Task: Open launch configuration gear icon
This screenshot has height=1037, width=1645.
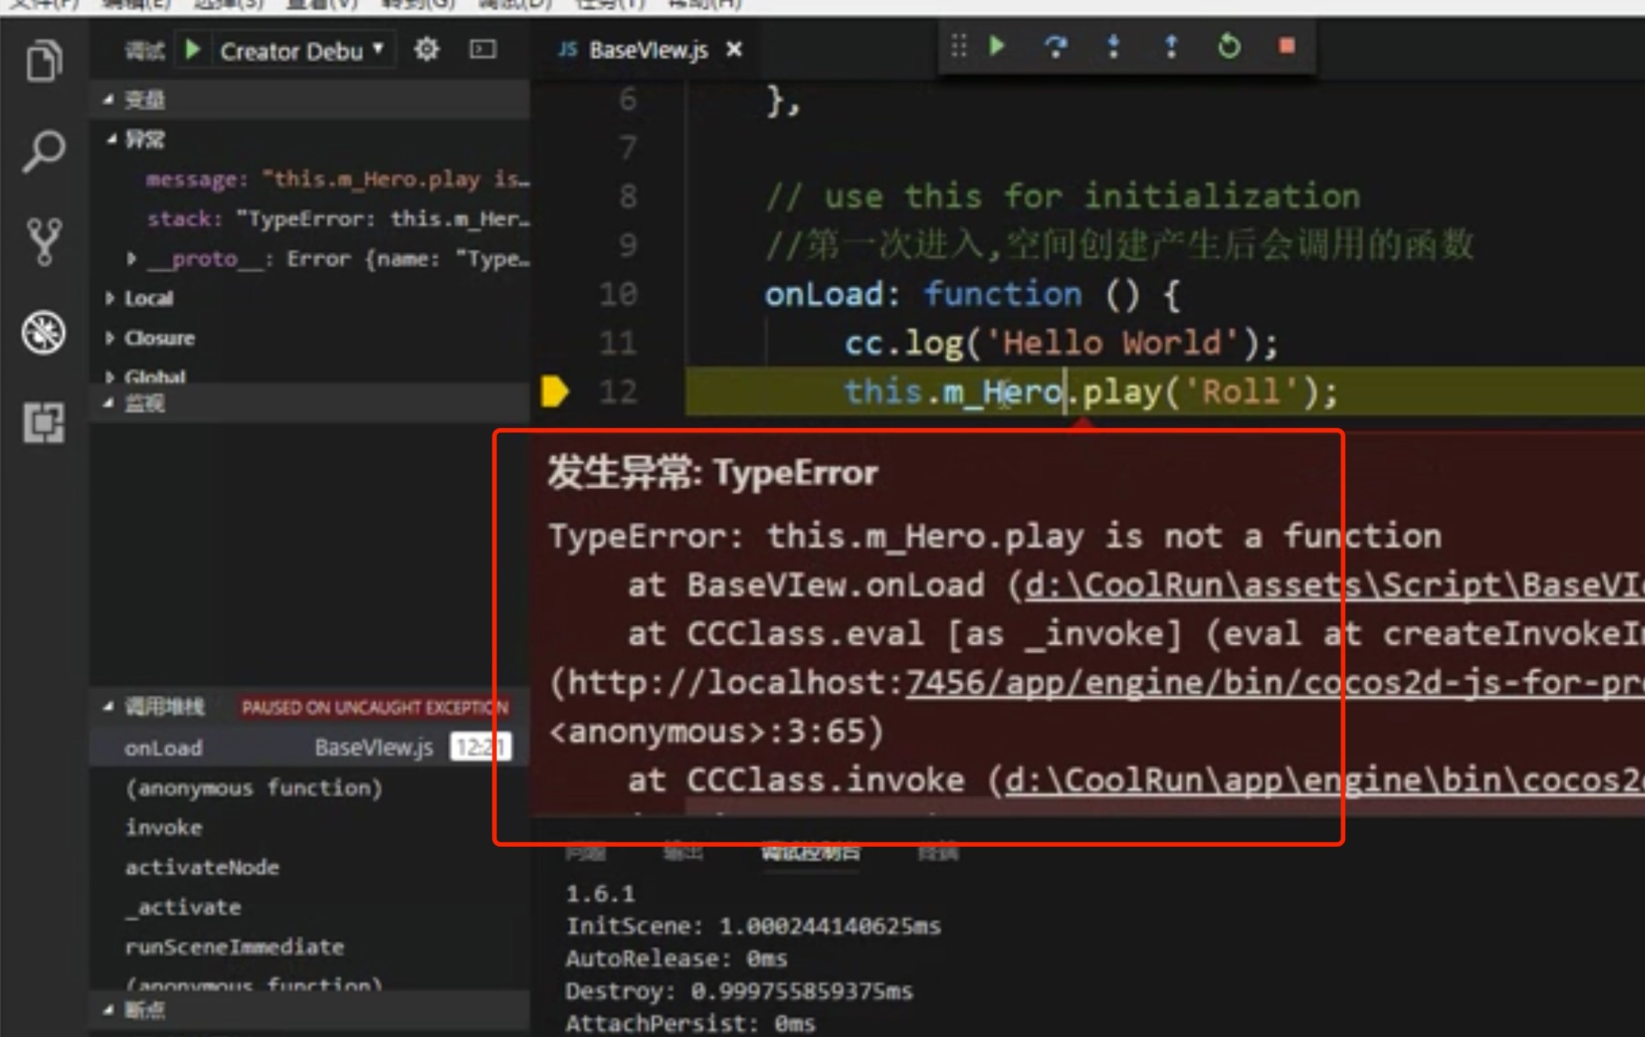Action: [x=426, y=50]
